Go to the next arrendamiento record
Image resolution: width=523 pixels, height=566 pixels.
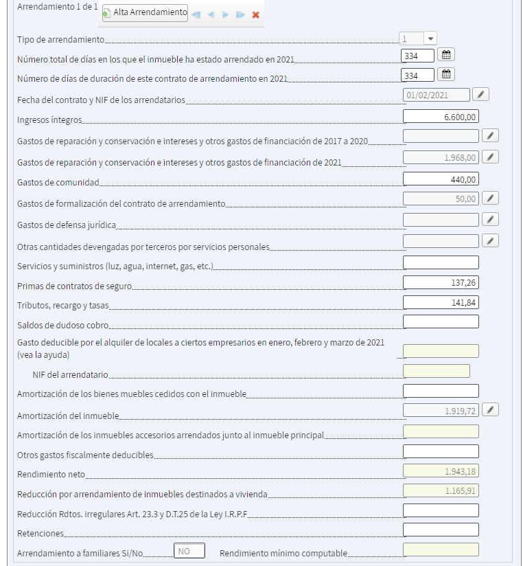tap(225, 14)
